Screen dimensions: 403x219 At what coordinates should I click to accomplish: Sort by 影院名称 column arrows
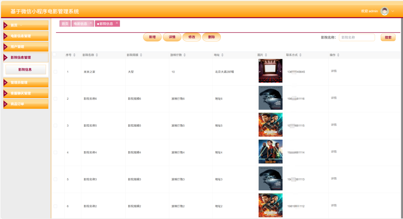[x=97, y=55]
